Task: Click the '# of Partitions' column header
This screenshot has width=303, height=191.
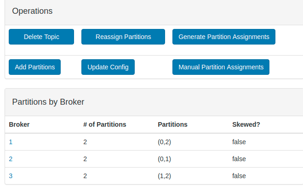Action: [104, 124]
